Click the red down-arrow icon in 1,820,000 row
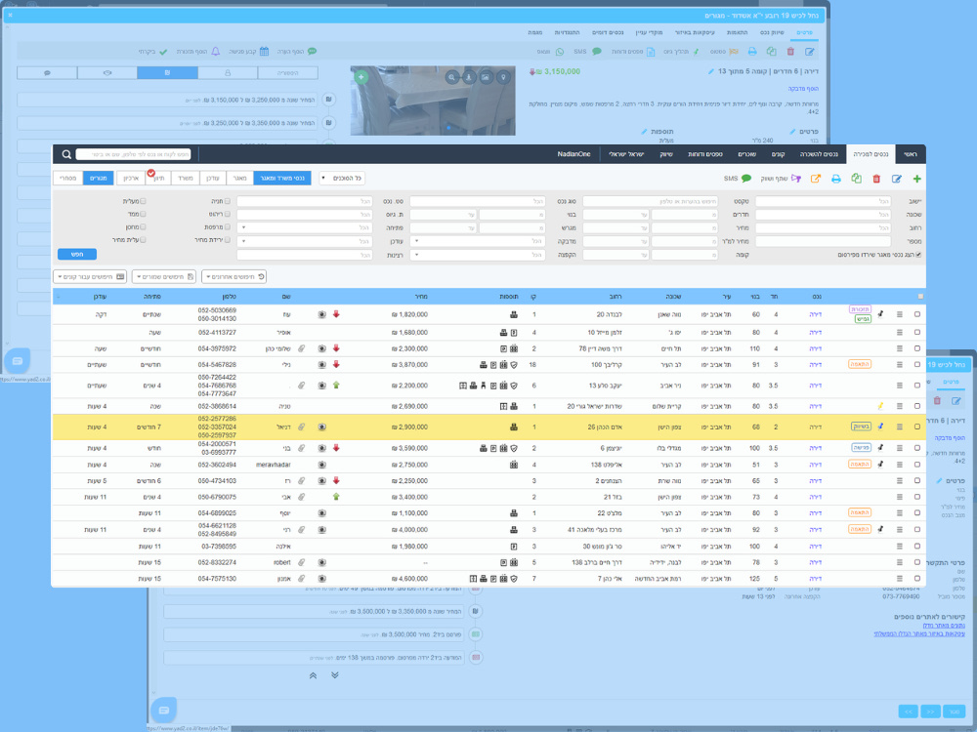This screenshot has width=977, height=732. tap(336, 314)
